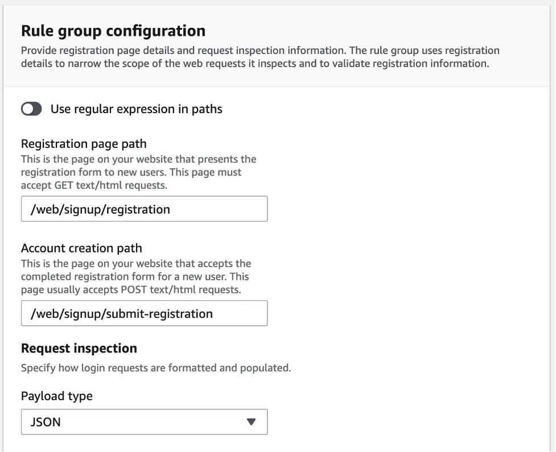556x452 pixels.
Task: Click the "Use regular expression in paths" label
Action: pos(136,109)
